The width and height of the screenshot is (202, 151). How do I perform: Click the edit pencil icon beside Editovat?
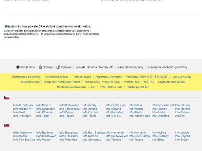pyautogui.click(x=58, y=67)
